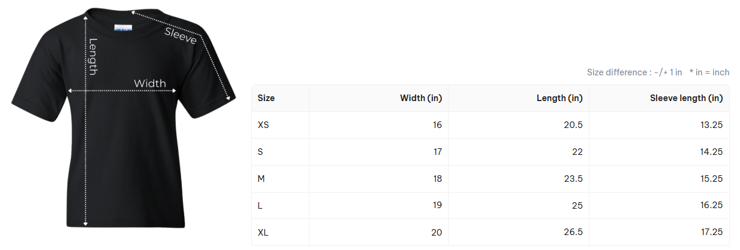Click the Width label on the shirt
The height and width of the screenshot is (250, 740).
coord(150,83)
